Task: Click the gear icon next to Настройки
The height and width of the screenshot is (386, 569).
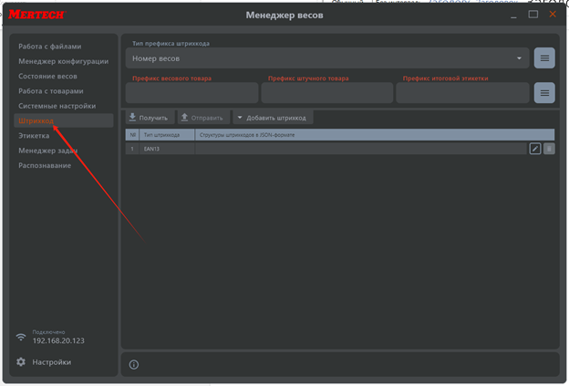Action: coord(21,362)
